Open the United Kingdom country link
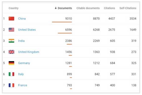 coord(29,52)
